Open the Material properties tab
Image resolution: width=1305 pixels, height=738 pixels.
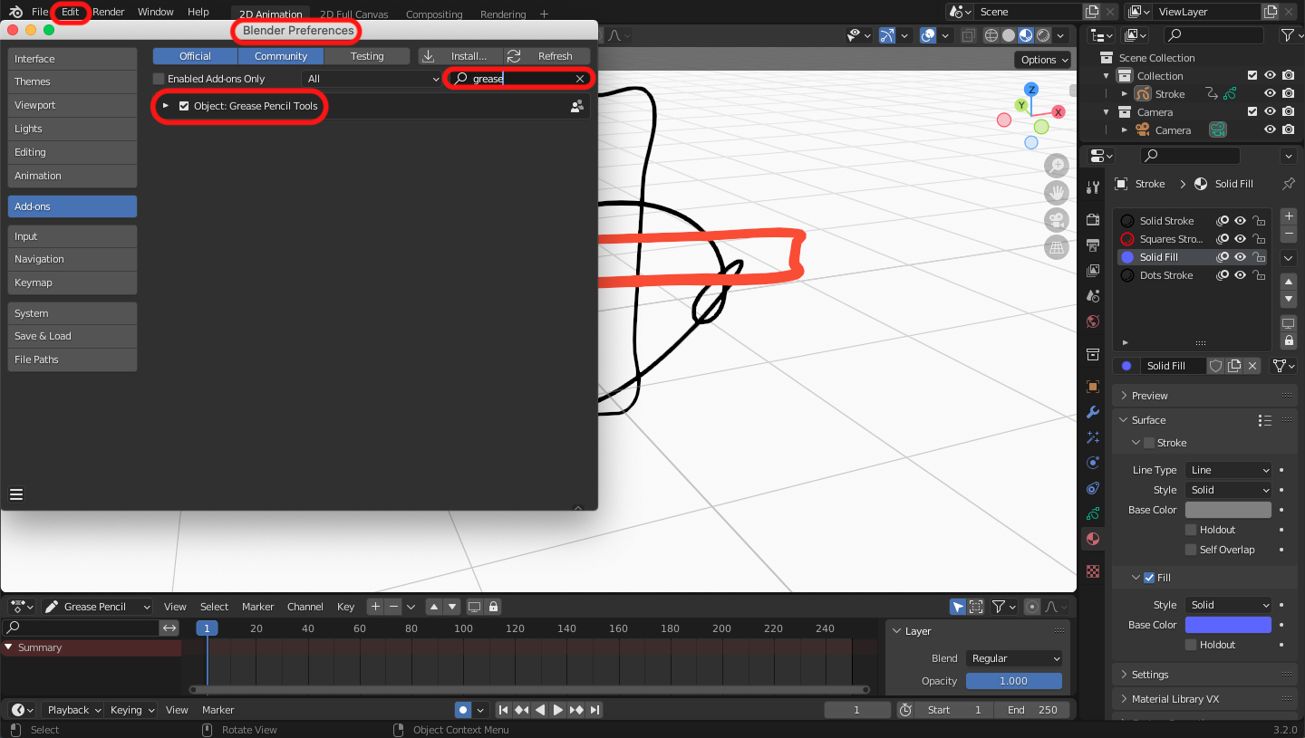click(x=1093, y=539)
